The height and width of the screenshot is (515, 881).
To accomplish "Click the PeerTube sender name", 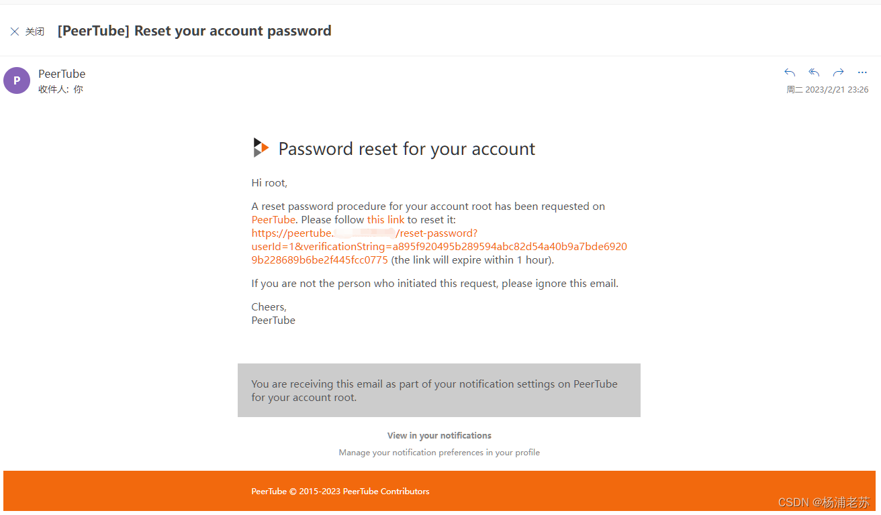I will (62, 74).
